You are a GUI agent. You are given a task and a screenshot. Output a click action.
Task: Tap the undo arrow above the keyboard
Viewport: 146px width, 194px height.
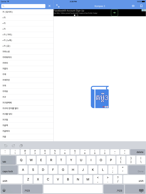6,145
